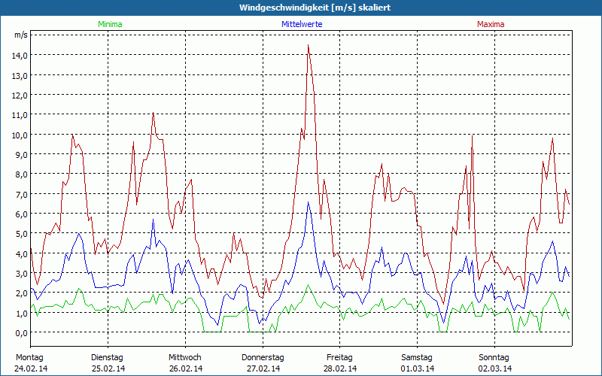This screenshot has width=602, height=376.
Task: Select the blue 'Mittelwerte' legend label
Action: [302, 24]
